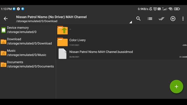Tap the circled plus toolbar icon
The width and height of the screenshot is (187, 105).
173,19
